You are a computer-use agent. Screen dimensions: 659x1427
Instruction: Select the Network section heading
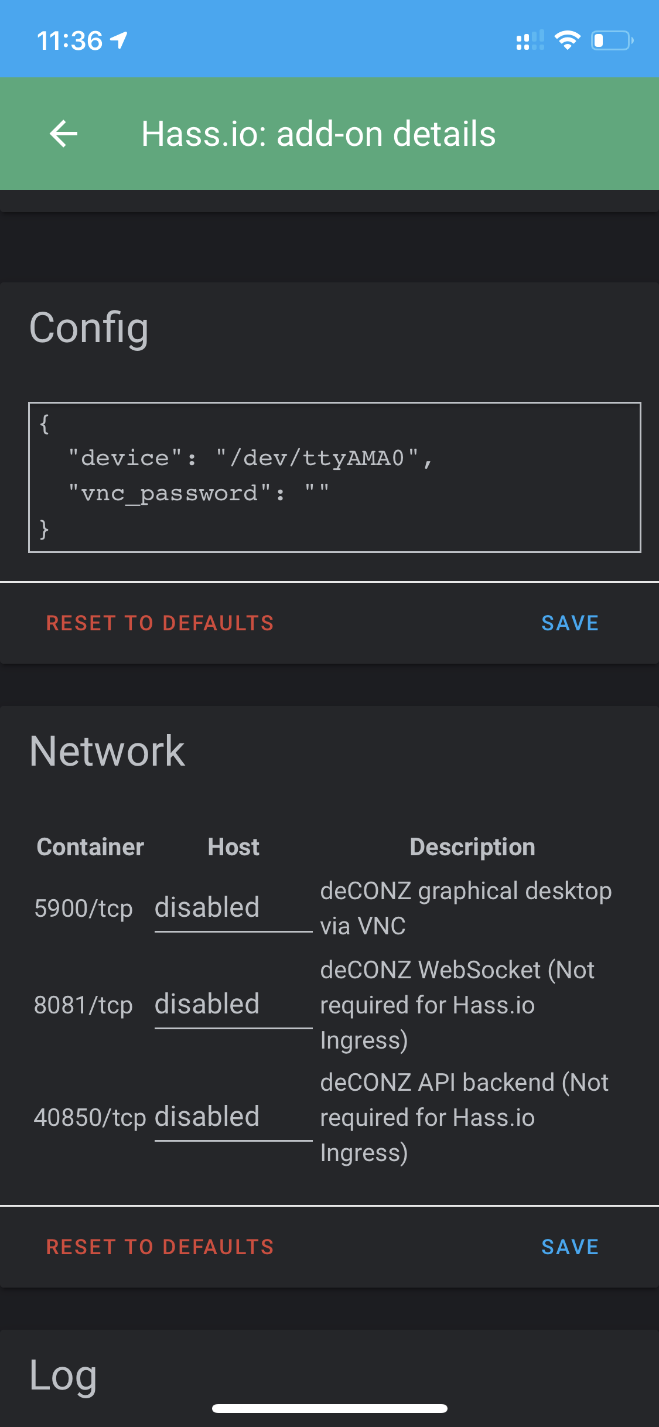click(x=107, y=752)
